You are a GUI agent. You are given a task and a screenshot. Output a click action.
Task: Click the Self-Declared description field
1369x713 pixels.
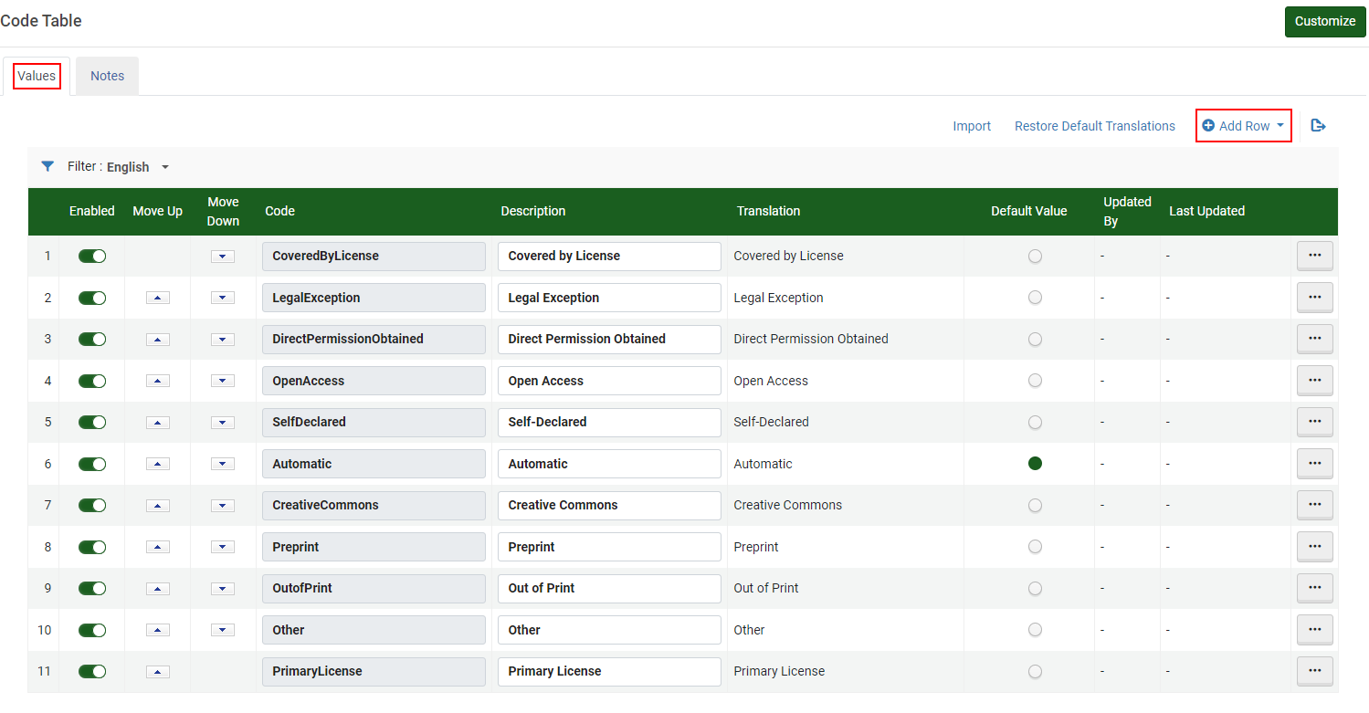[609, 423]
